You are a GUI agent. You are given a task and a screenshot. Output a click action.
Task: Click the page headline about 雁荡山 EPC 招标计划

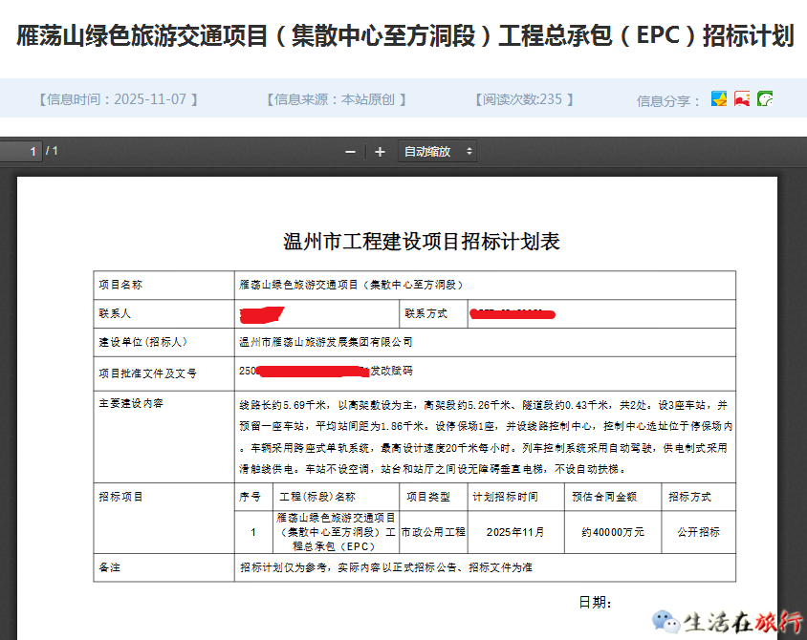coord(404,36)
